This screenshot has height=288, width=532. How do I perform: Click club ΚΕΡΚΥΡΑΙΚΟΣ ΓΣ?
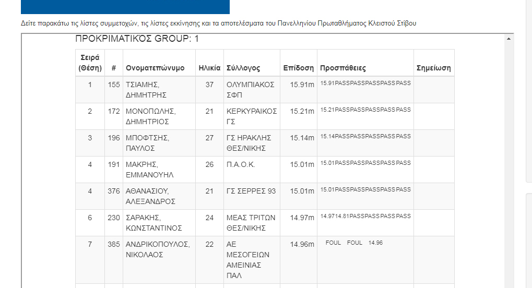tap(252, 116)
